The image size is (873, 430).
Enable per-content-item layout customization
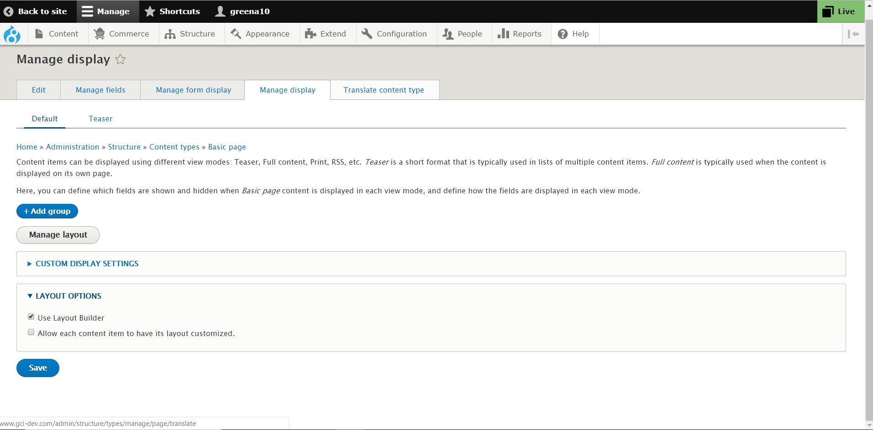tap(31, 332)
